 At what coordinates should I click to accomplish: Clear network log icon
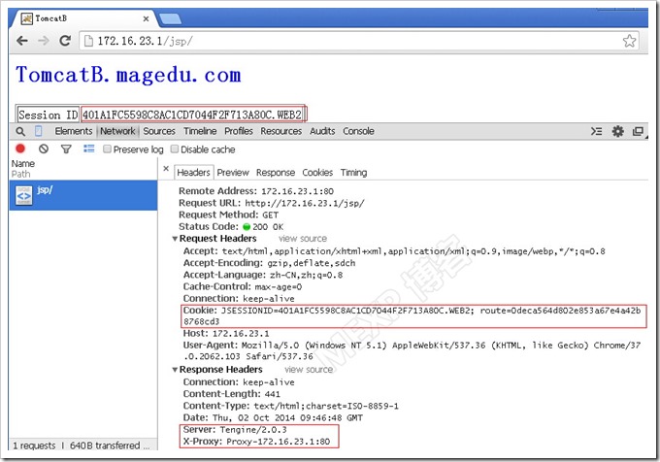(x=44, y=148)
